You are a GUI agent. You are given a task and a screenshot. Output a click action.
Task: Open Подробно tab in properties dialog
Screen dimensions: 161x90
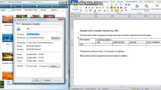click(x=36, y=24)
